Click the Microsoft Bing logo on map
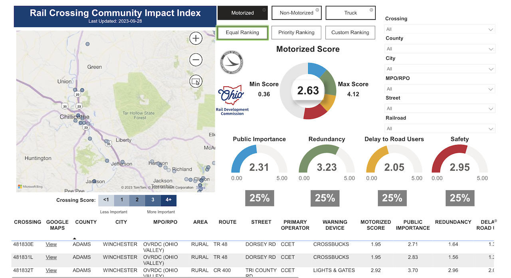 point(30,187)
